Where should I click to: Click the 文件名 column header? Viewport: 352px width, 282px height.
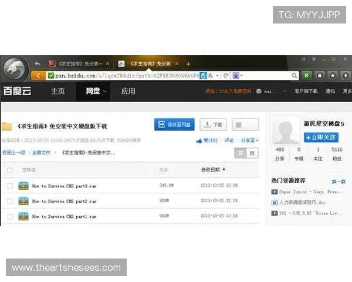pos(29,170)
